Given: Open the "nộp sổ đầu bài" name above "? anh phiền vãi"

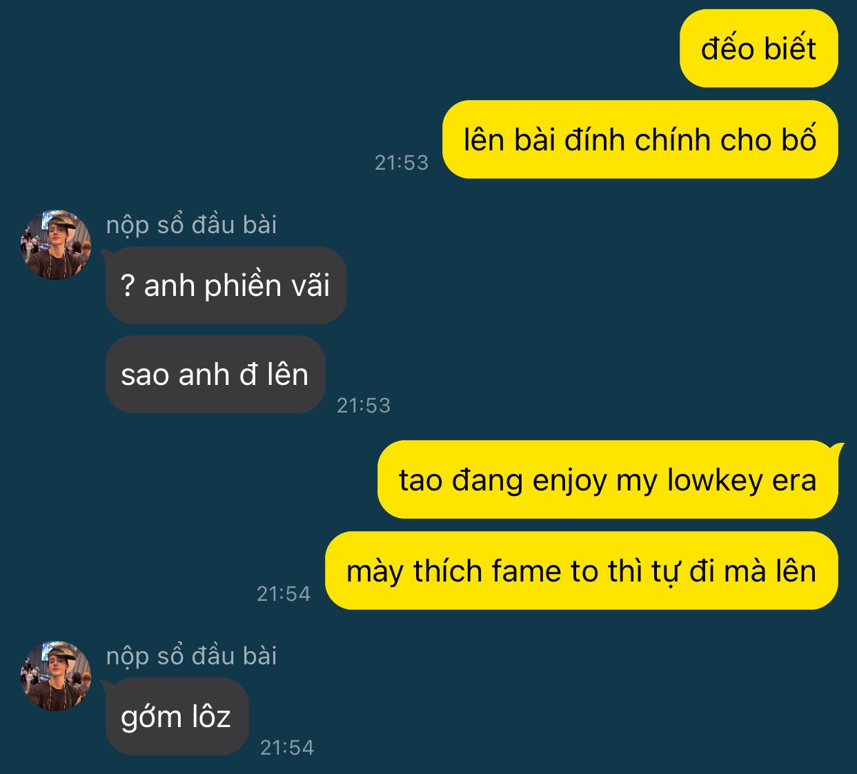Looking at the screenshot, I should tap(191, 224).
